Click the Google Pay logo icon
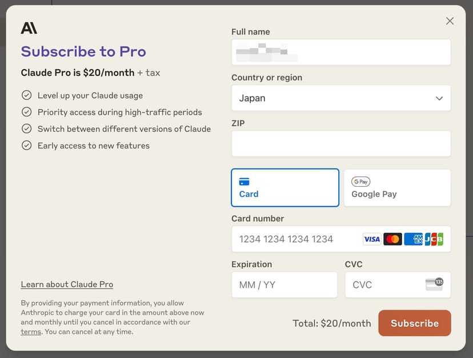This screenshot has width=473, height=358. click(x=361, y=182)
